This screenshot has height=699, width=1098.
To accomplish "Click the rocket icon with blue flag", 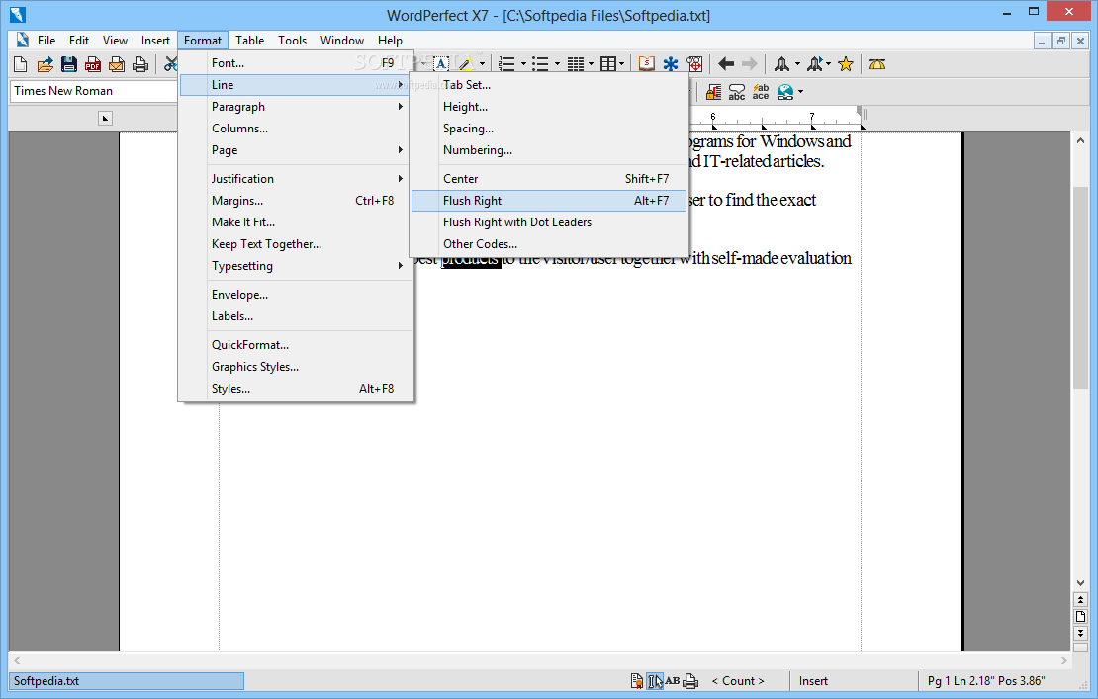I will (x=814, y=64).
